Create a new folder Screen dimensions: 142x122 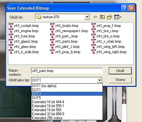(x=109, y=17)
